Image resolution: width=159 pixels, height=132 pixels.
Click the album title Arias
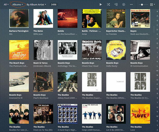click(x=84, y=34)
